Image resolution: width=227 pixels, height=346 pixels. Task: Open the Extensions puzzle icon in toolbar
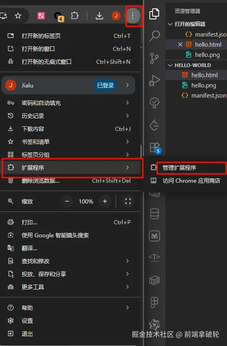[x=74, y=16]
